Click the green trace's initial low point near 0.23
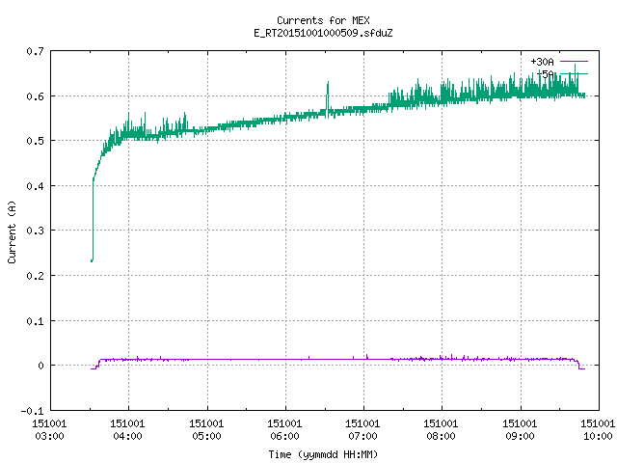Viewport: 617px width, 463px height. click(x=93, y=260)
